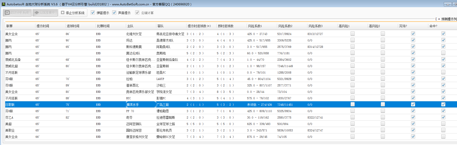Screen dimensions: 457x145
Task: Disable the 声音提示 sound alert checkbox
Action: tap(114, 13)
